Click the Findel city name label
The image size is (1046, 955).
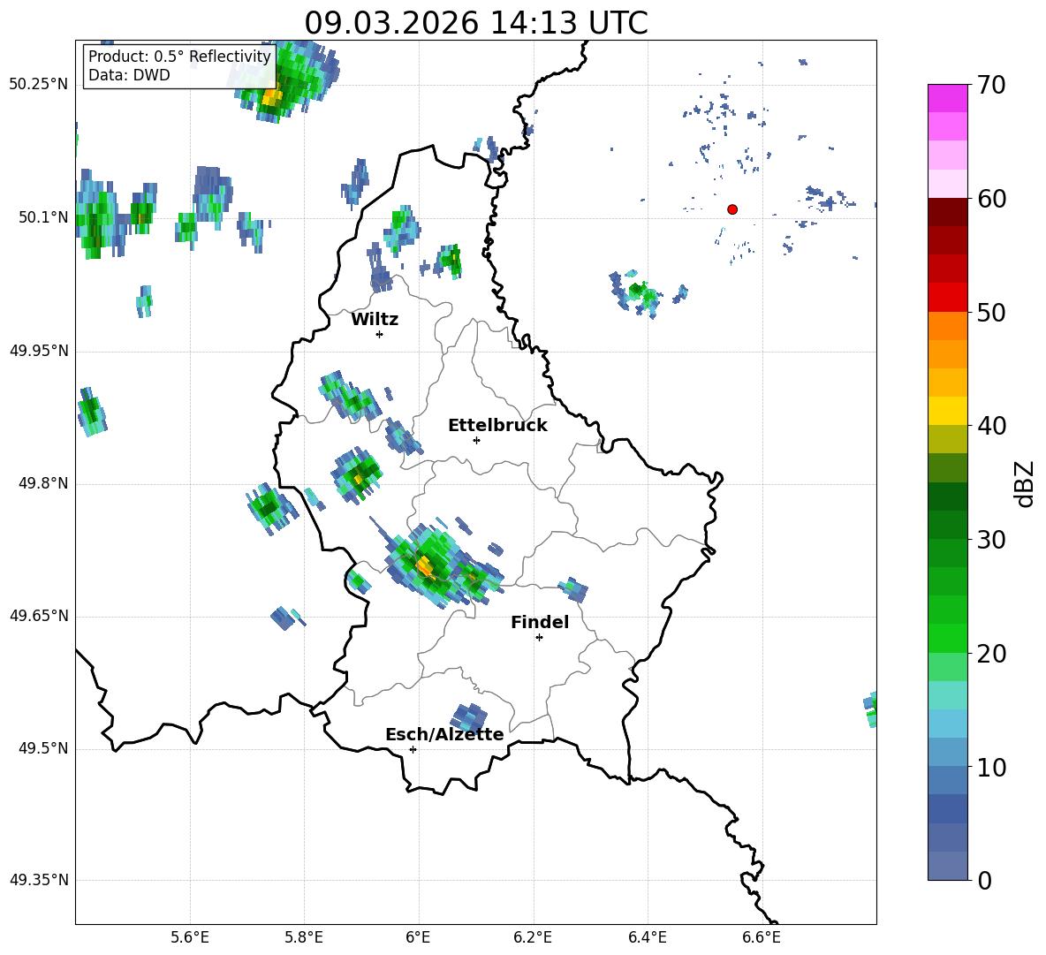click(540, 623)
